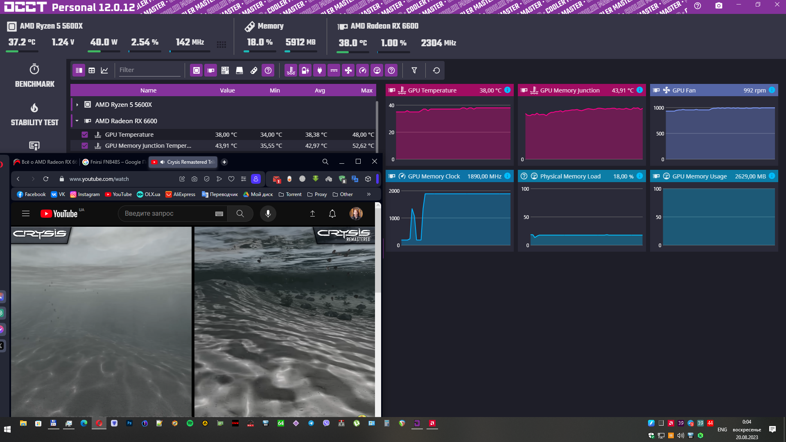The width and height of the screenshot is (786, 442).
Task: Toggle the fan sensor filter icon
Action: coord(348,70)
